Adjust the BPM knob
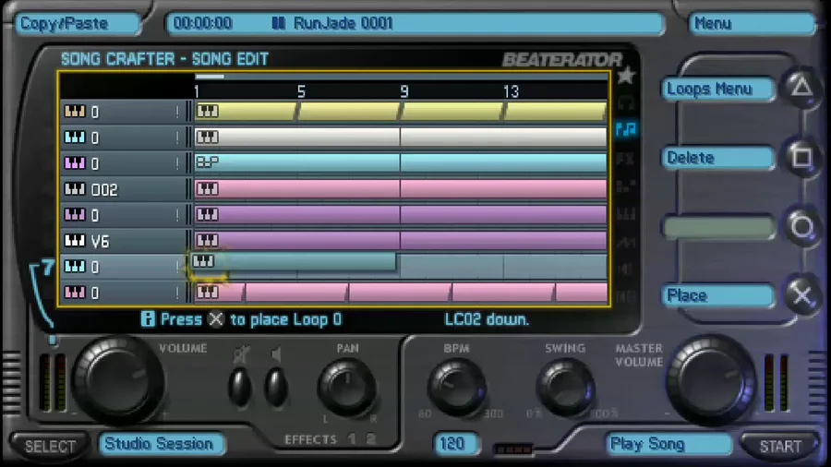This screenshot has width=831, height=467. point(456,387)
